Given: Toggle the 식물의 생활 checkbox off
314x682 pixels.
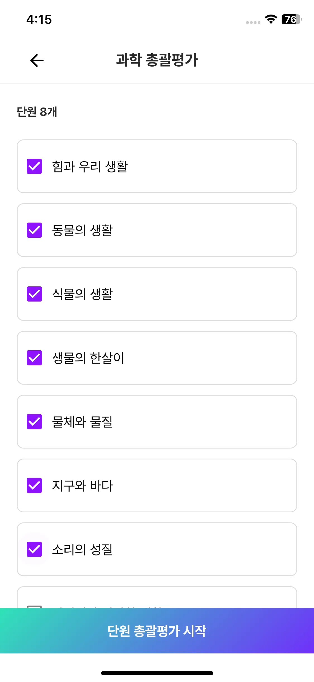Looking at the screenshot, I should coord(34,294).
